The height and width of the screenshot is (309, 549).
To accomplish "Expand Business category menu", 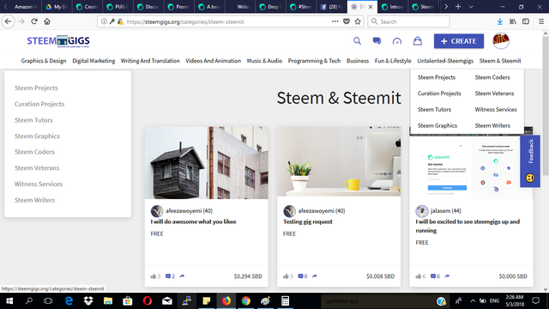I will (x=358, y=61).
